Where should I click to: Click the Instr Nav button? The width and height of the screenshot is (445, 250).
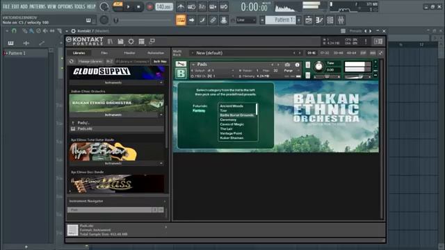pos(160,61)
